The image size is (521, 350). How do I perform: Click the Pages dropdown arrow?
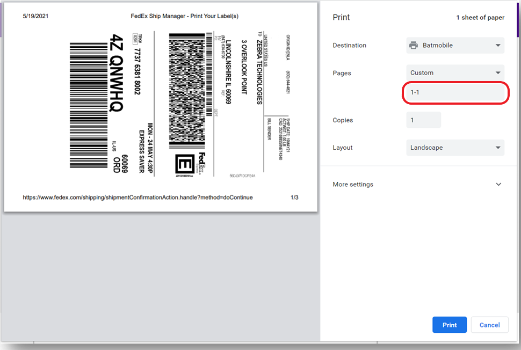(x=498, y=72)
